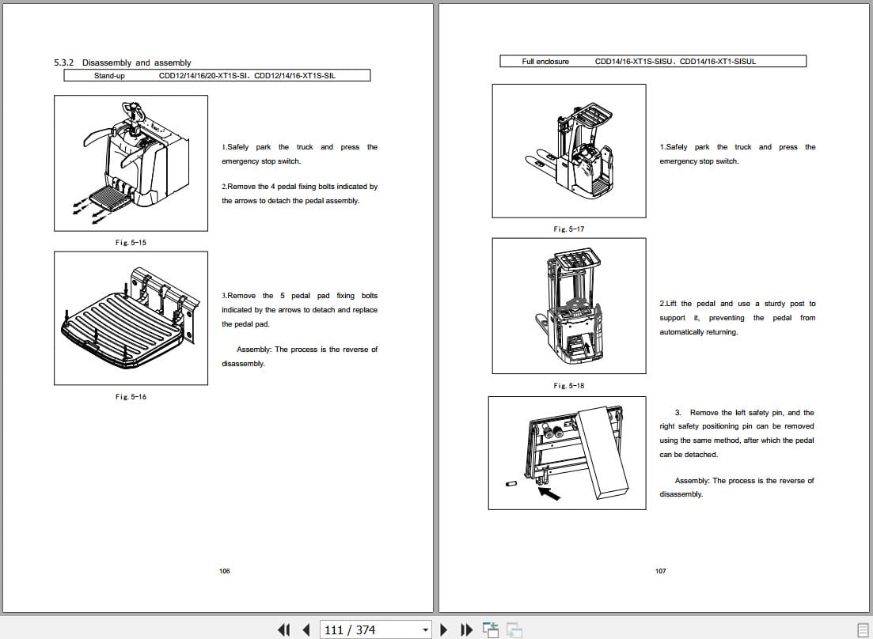Screen dimensions: 873x639
Task: Select the heading 5.3.2 Disassembly and assembly
Action: point(122,62)
